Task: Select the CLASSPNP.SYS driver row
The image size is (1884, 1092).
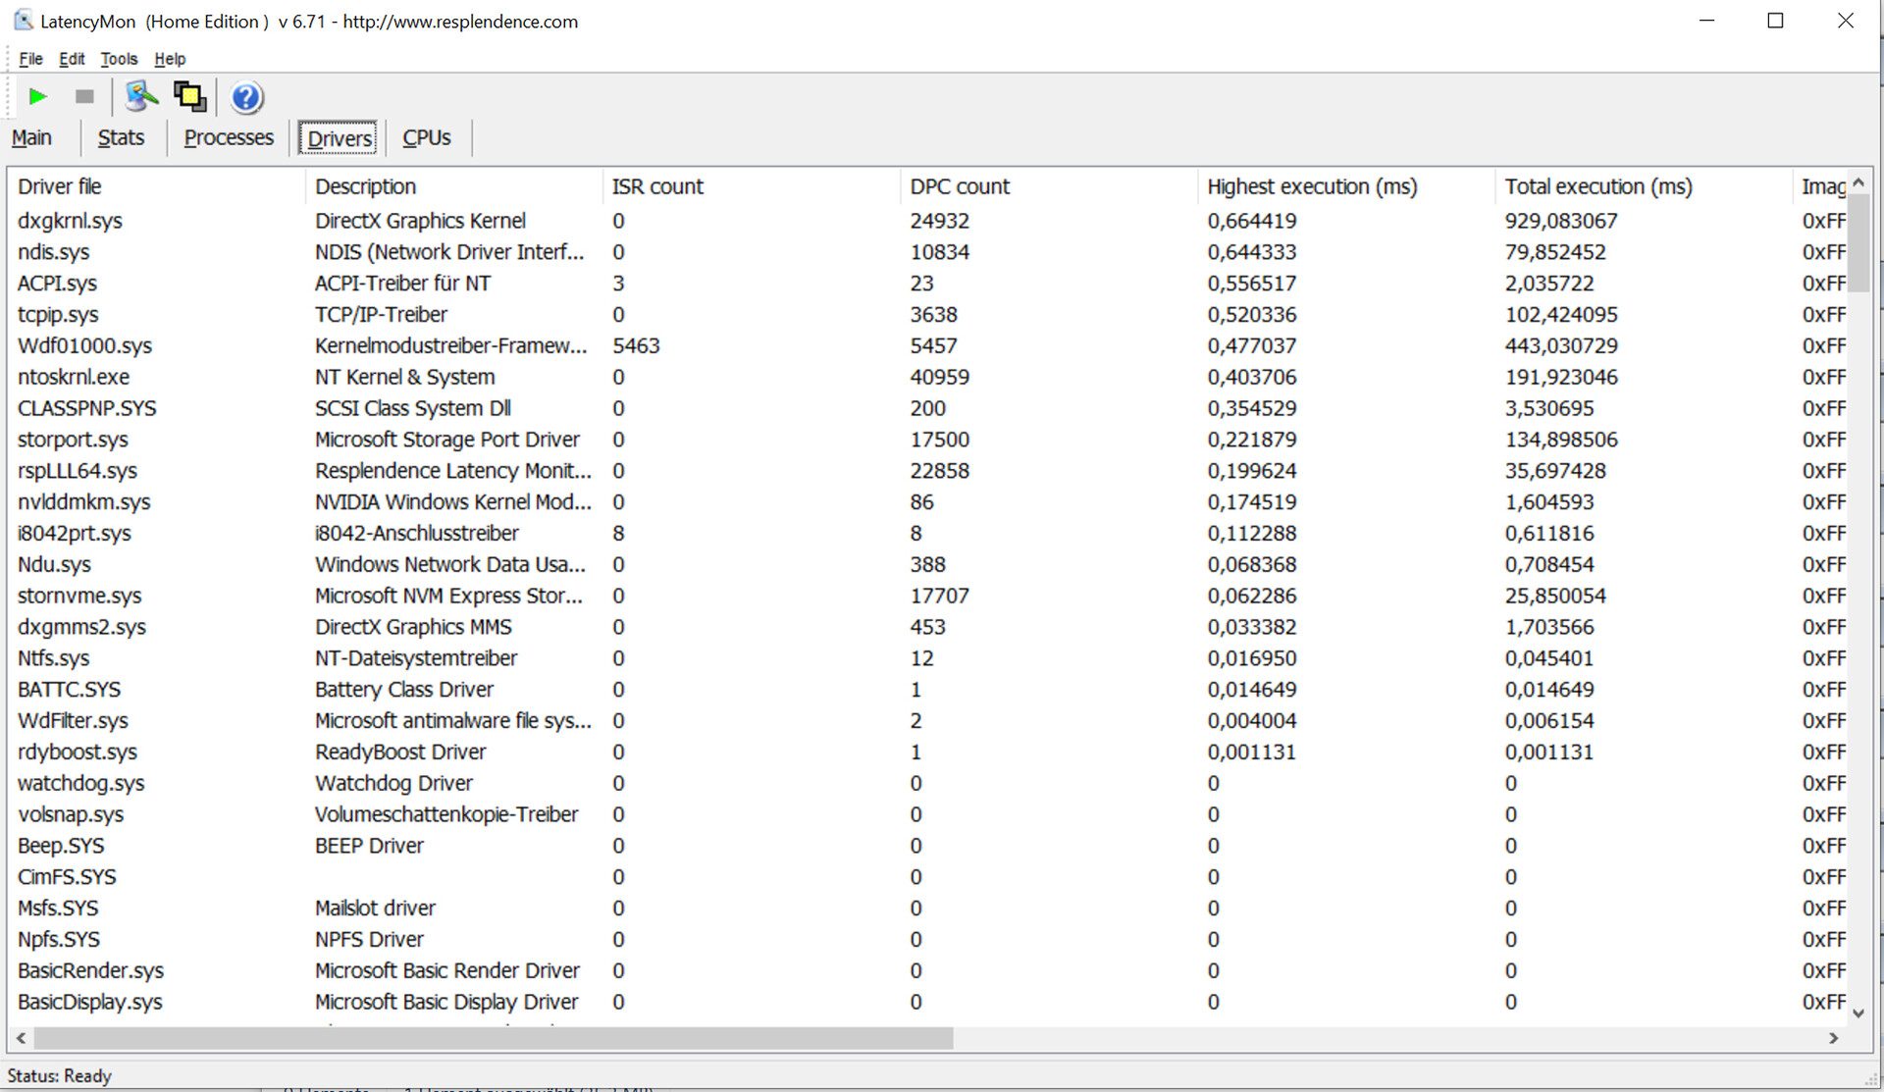Action: [928, 408]
